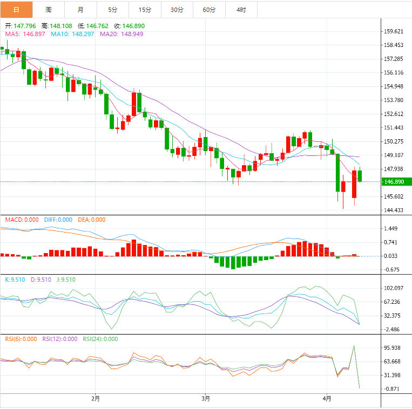Viewport: 412px width, 409px height.
Task: Click the green current price tag 146.890
Action: tap(396, 182)
